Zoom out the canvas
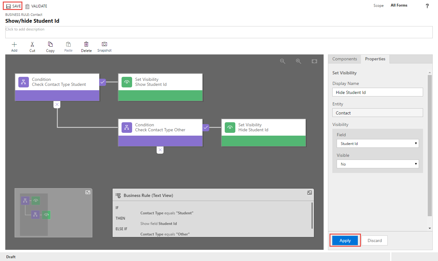 click(283, 61)
